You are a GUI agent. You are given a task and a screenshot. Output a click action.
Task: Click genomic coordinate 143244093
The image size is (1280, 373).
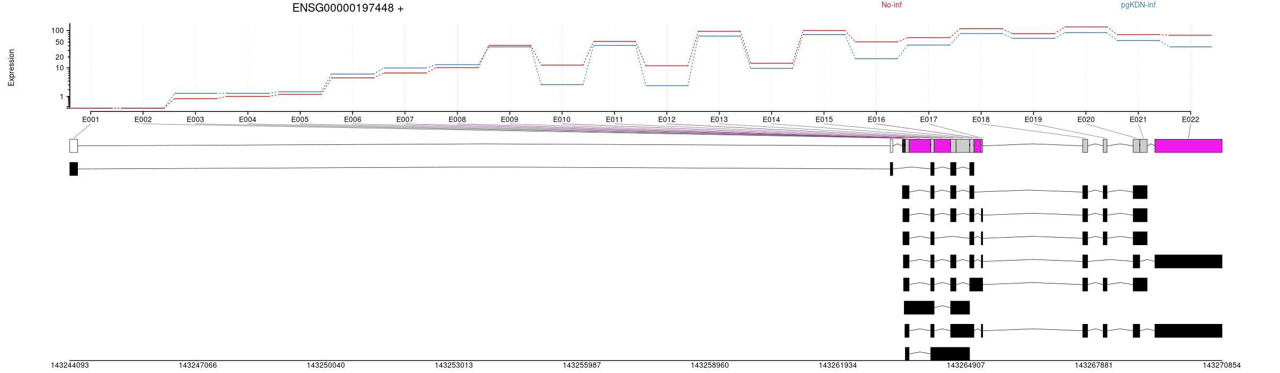click(x=70, y=366)
